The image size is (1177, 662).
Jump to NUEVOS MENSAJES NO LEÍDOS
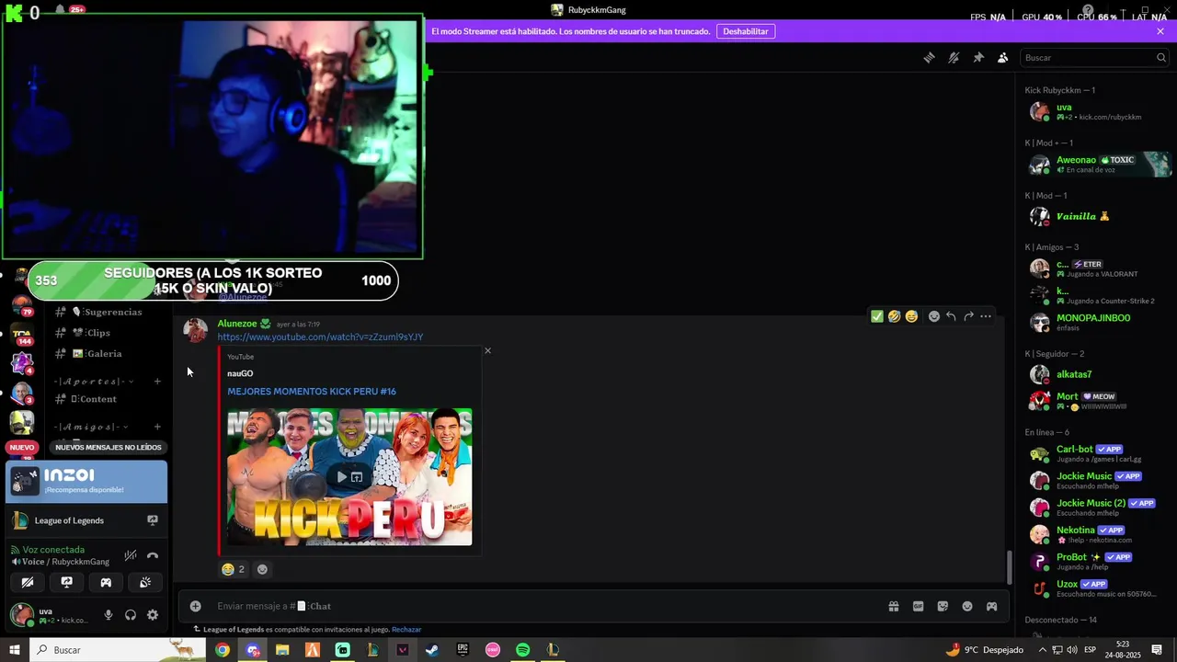click(109, 448)
